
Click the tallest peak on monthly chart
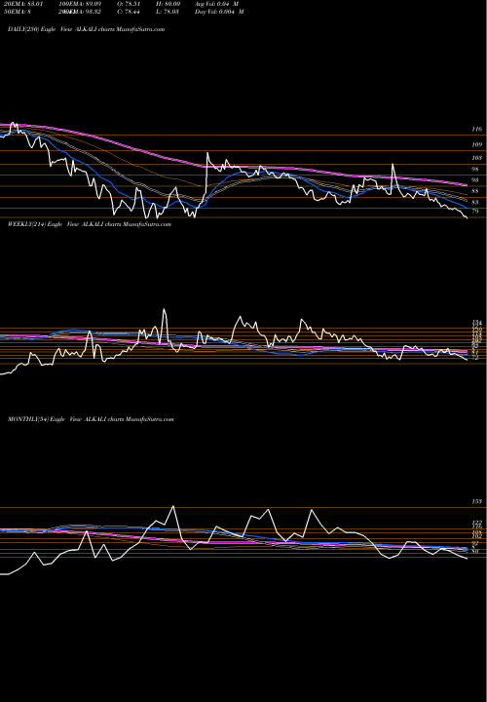click(173, 506)
